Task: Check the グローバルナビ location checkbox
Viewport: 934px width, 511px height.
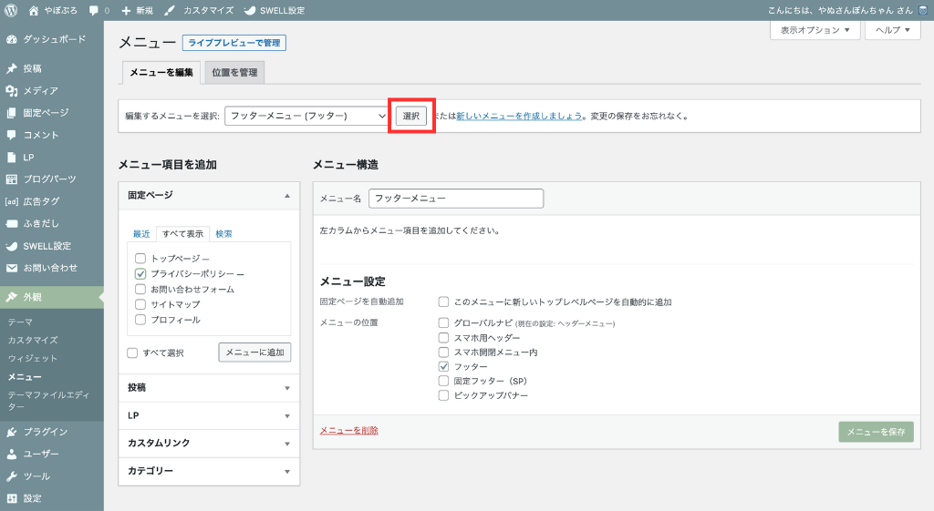Action: [x=444, y=323]
